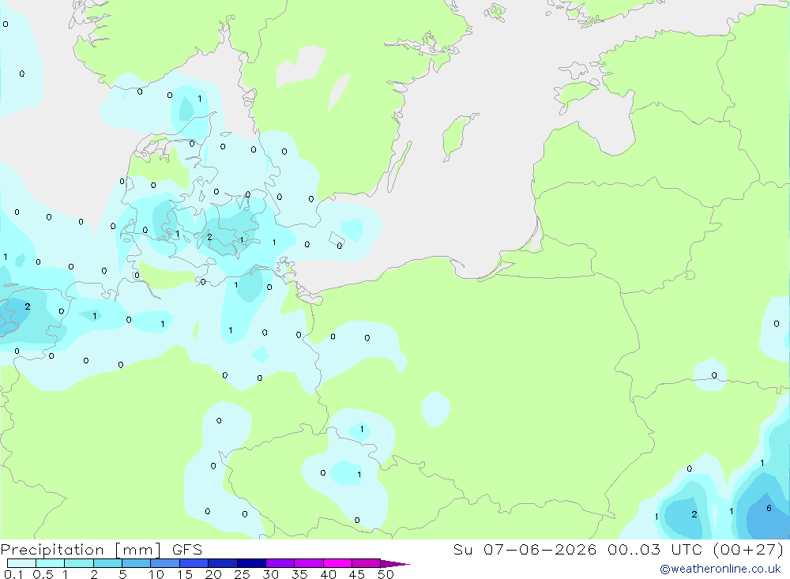Click the 20–25 mm legend color swatch

point(223,563)
